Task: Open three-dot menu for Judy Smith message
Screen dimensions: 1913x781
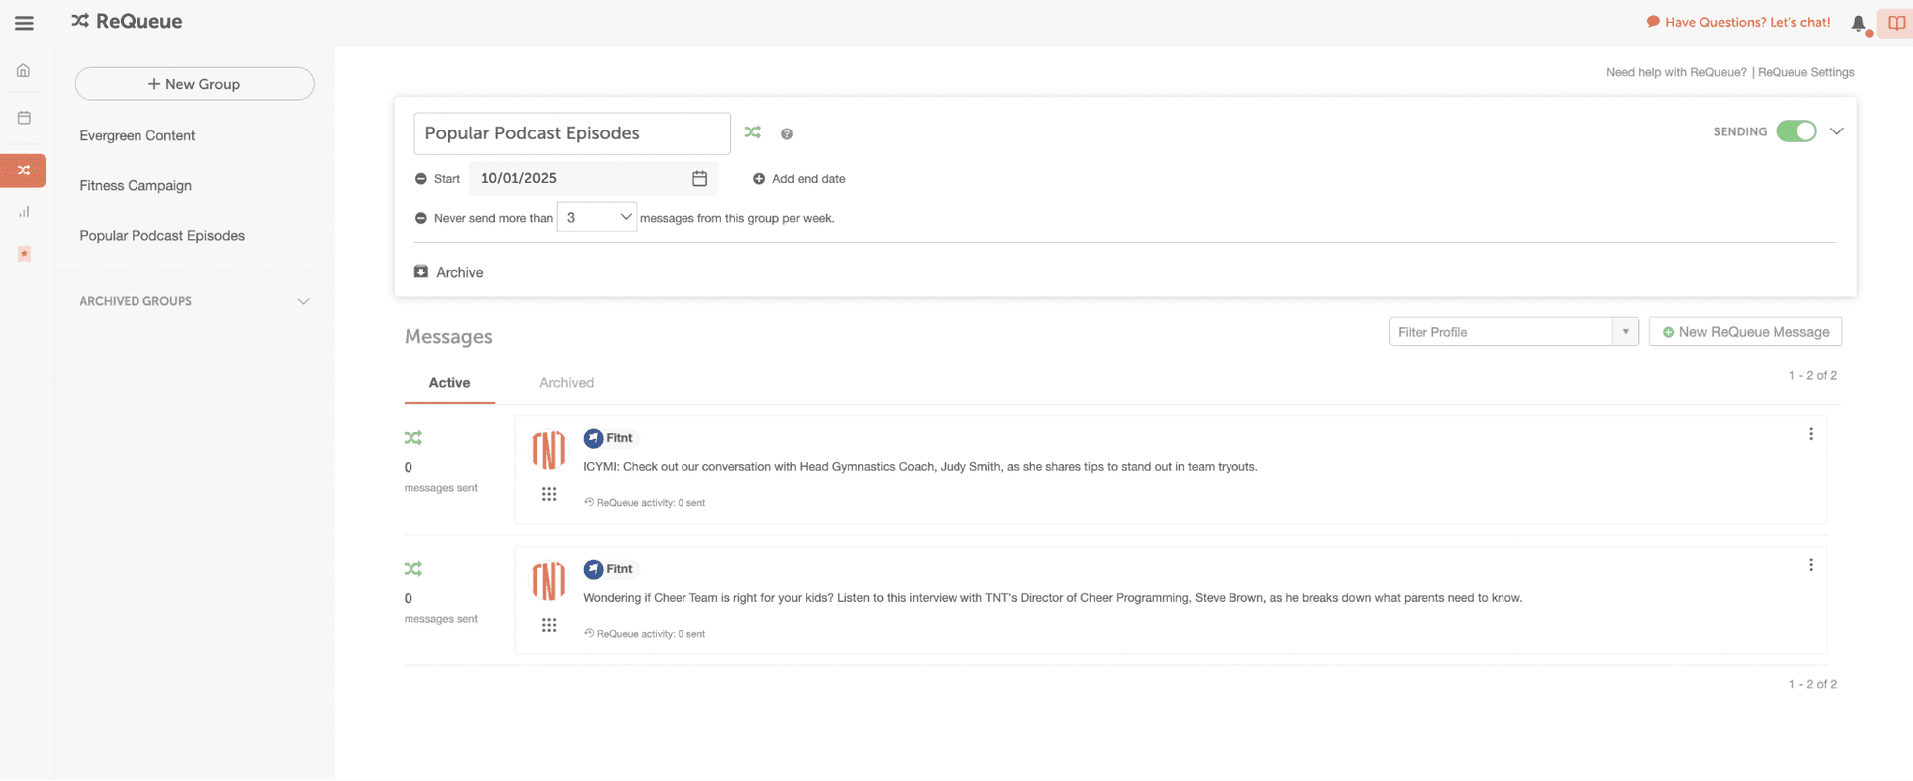Action: tap(1810, 434)
